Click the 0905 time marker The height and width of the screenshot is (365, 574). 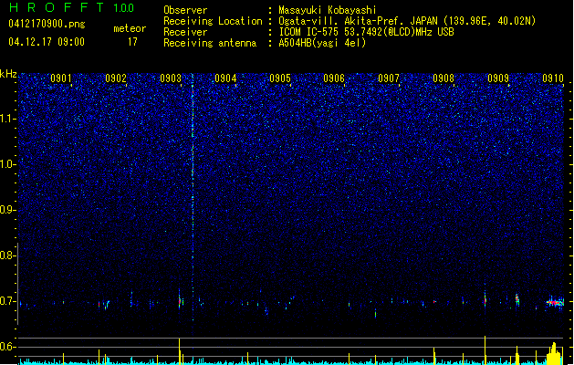tap(280, 78)
